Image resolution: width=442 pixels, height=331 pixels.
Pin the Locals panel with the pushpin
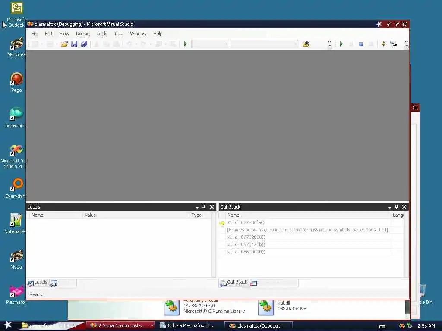pos(204,207)
